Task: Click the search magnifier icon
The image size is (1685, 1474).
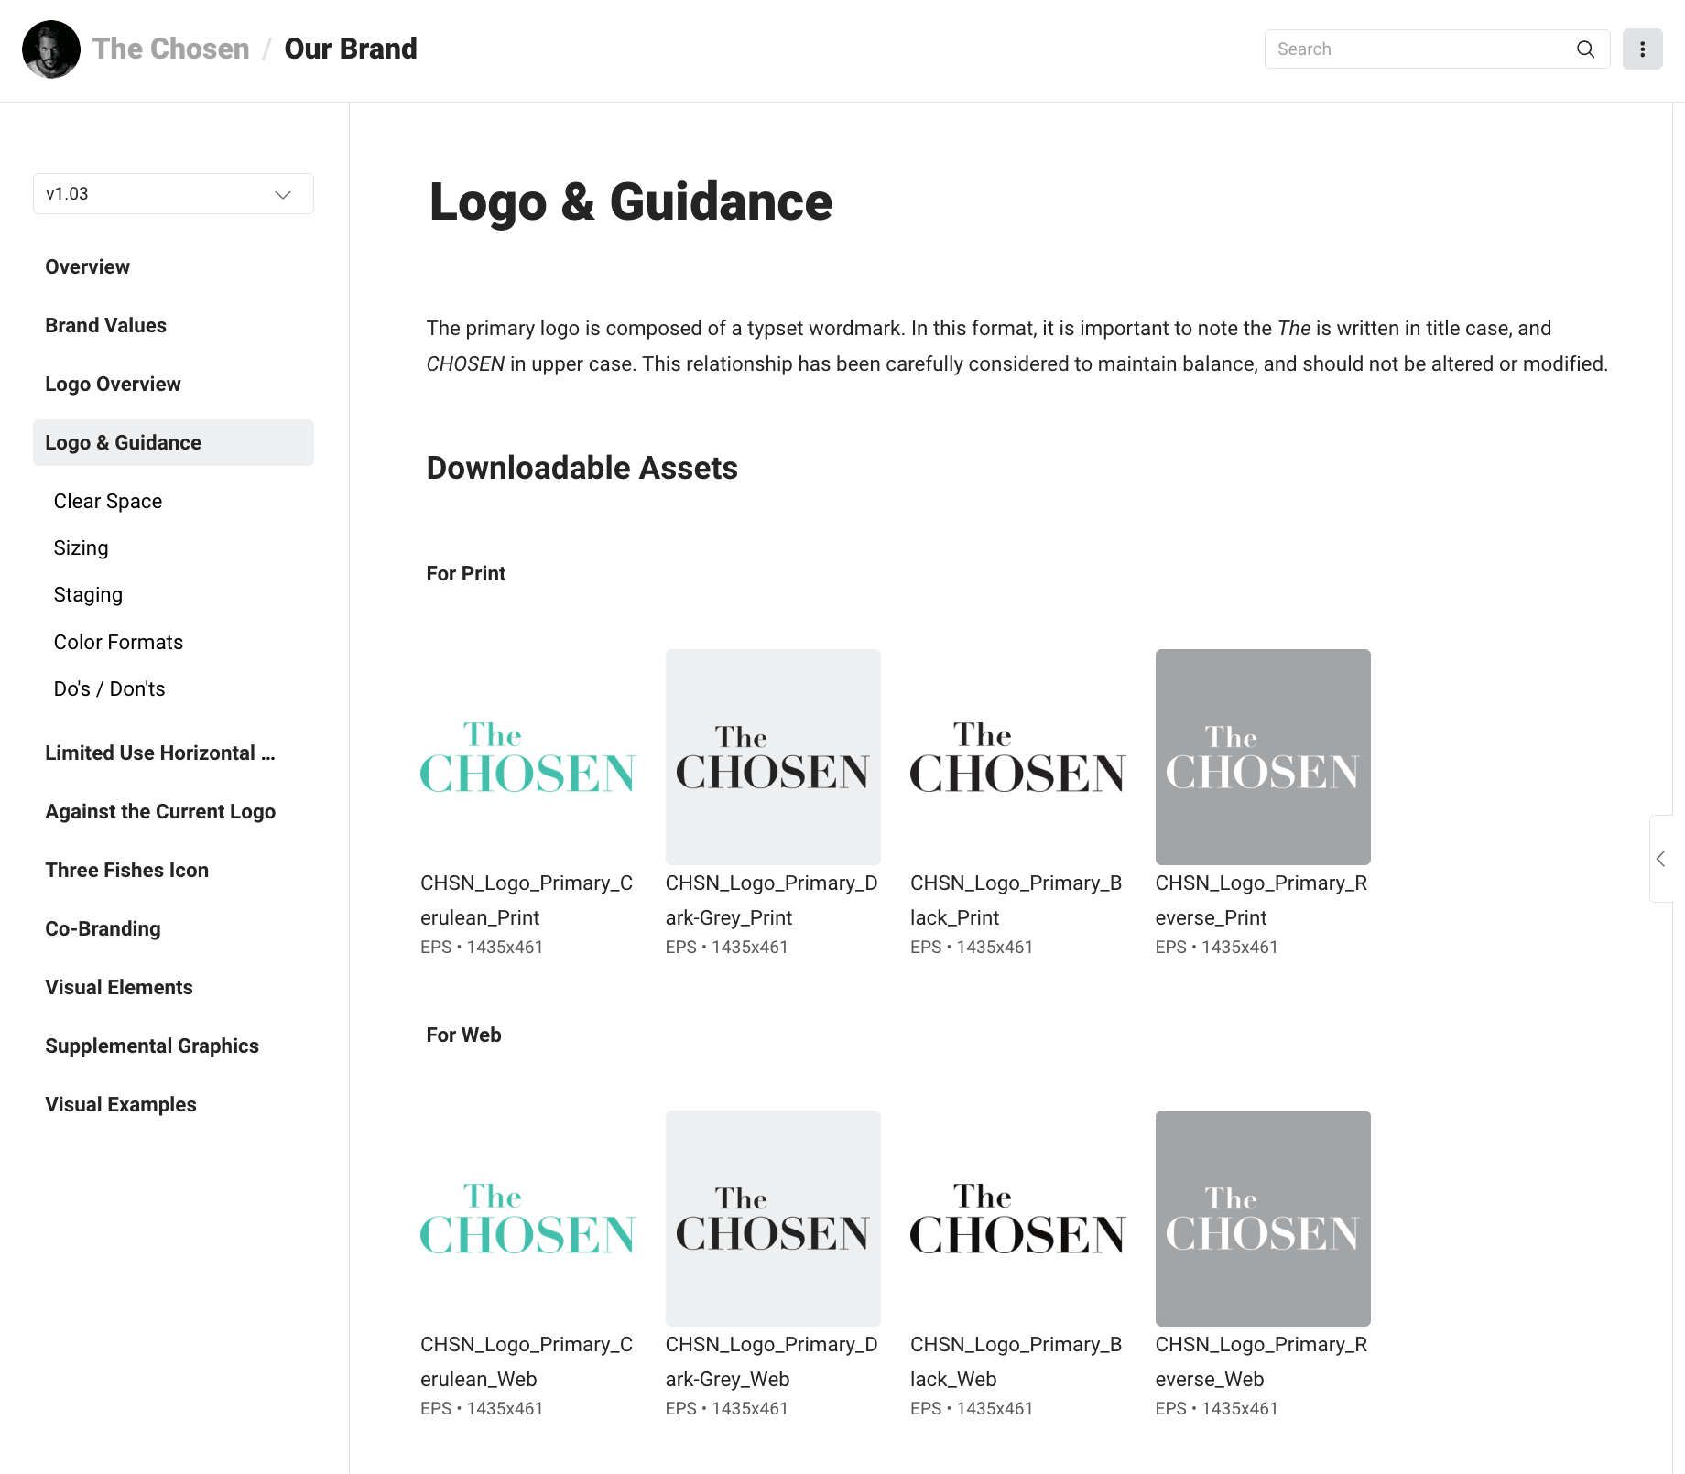Action: pyautogui.click(x=1585, y=49)
